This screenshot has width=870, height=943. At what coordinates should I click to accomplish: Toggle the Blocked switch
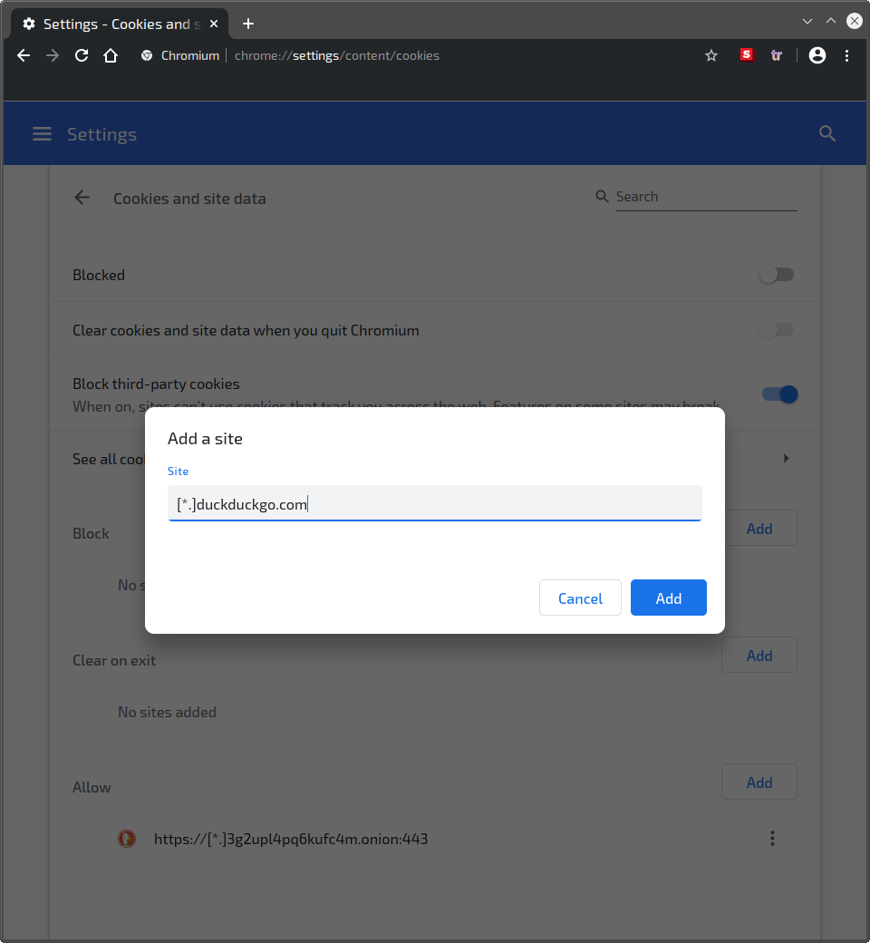[x=777, y=275]
